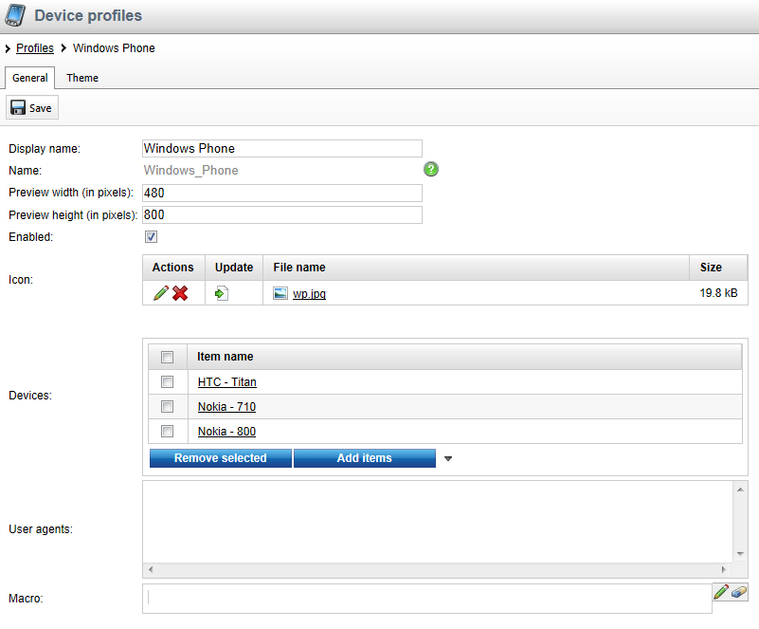Check the HTC - Titan device checkbox
Screen dimensions: 759x629
tap(168, 382)
